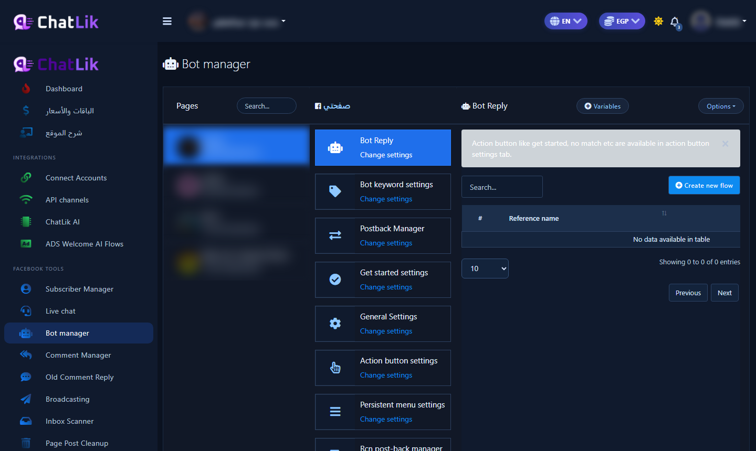
Task: Open Postback Manager Change settings
Action: pos(386,243)
